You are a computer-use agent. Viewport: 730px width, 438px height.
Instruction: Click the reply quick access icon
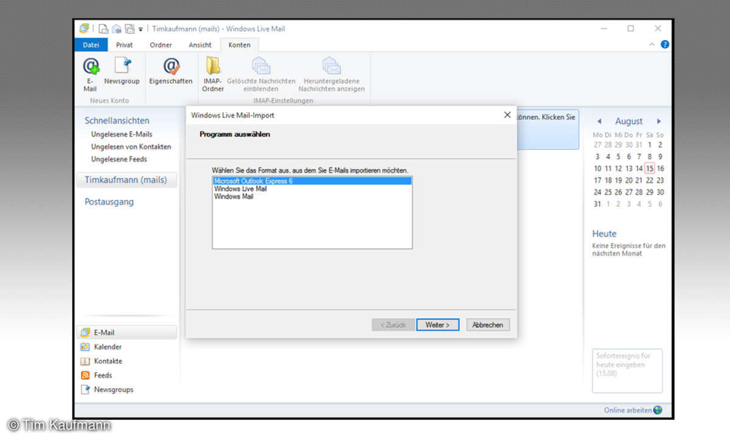[x=116, y=29]
